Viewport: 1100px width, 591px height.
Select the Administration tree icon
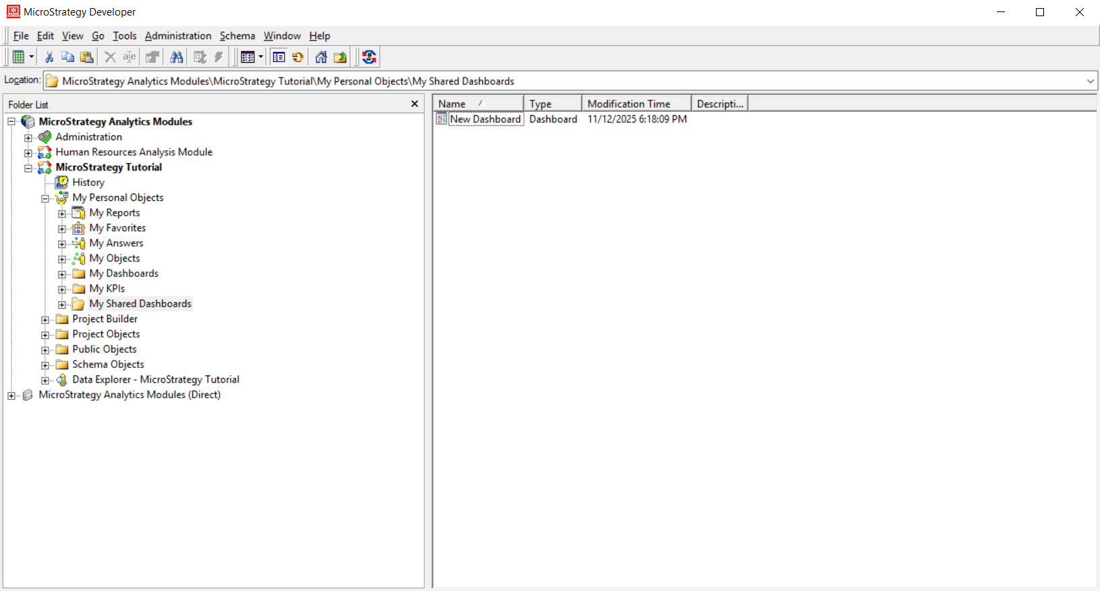tap(45, 137)
